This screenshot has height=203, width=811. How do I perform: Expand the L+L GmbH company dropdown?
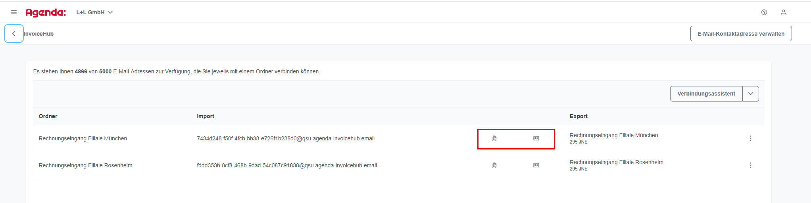click(94, 12)
